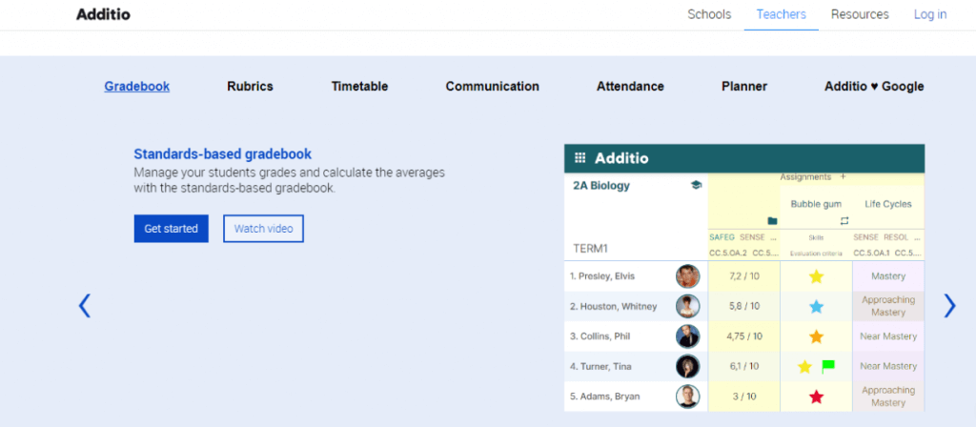Select the Planner feature tab
This screenshot has width=976, height=427.
click(x=744, y=87)
